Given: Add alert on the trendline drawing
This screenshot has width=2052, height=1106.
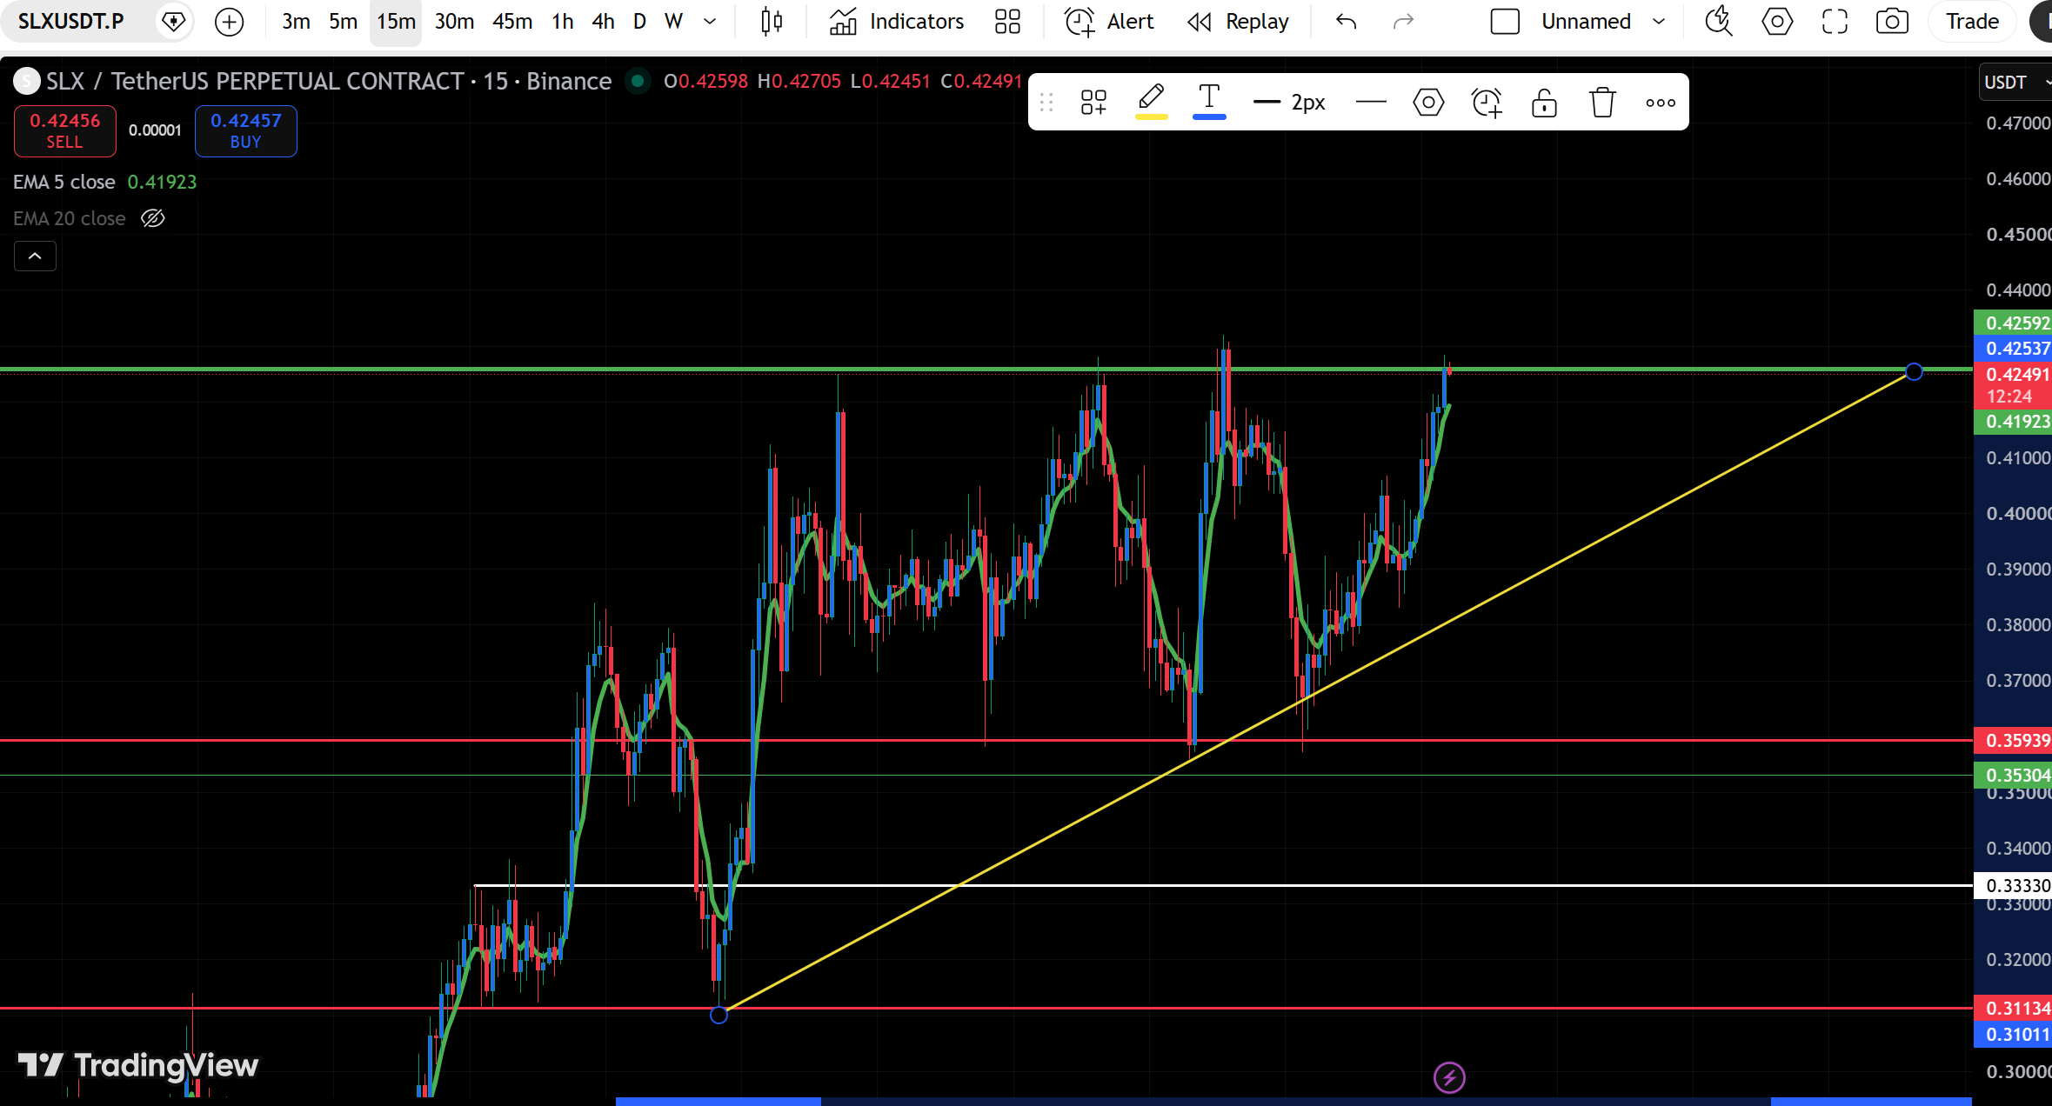Looking at the screenshot, I should pyautogui.click(x=1487, y=103).
